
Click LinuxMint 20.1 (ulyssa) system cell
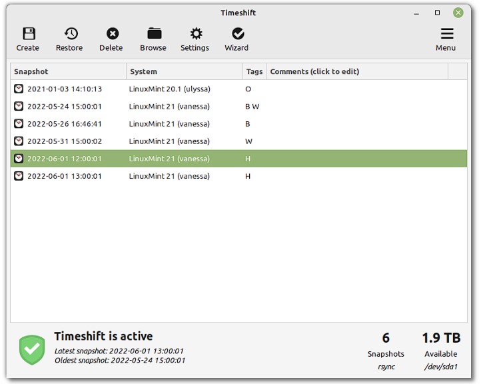[x=170, y=89]
